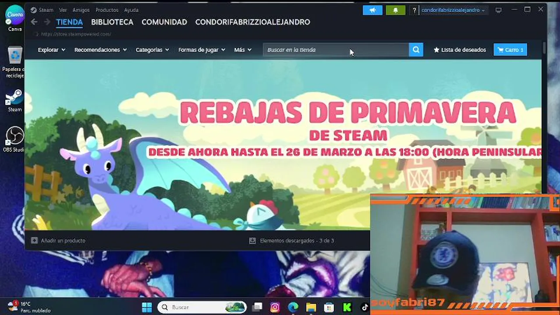Click the store.steampowered.com URL bar
The height and width of the screenshot is (315, 560).
point(76,34)
